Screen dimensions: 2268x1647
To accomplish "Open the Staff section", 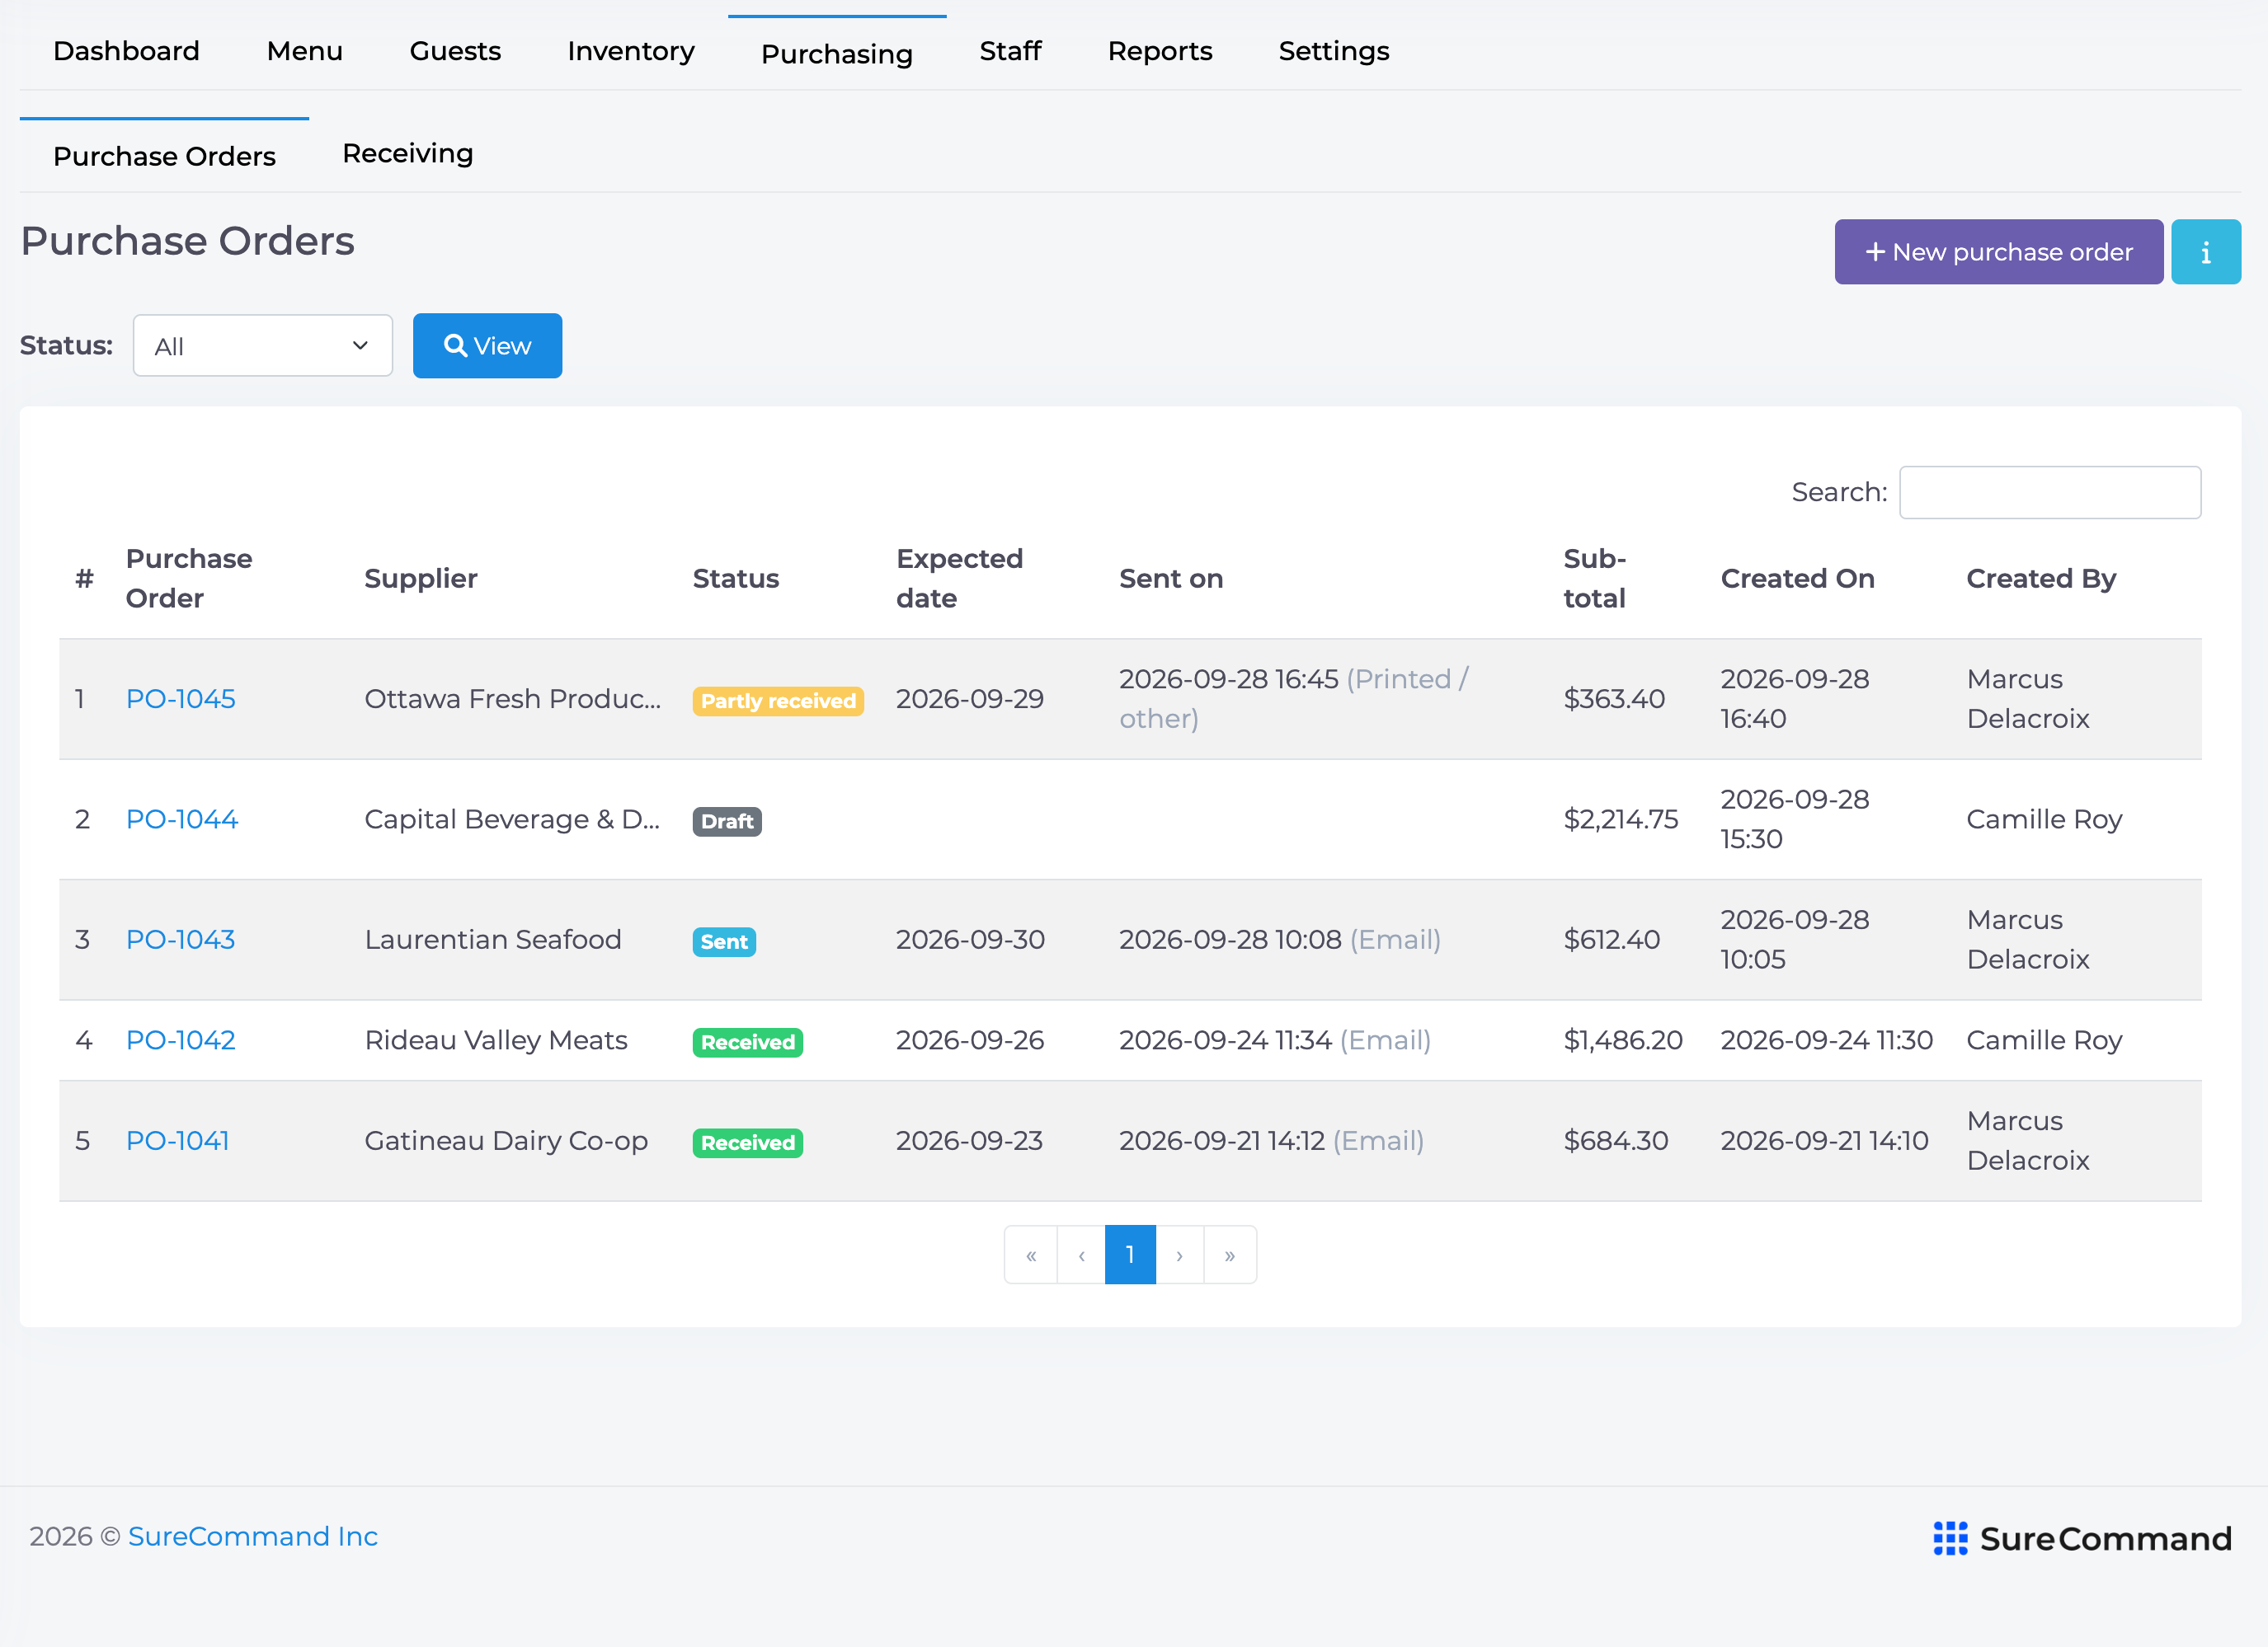I will [x=1010, y=51].
